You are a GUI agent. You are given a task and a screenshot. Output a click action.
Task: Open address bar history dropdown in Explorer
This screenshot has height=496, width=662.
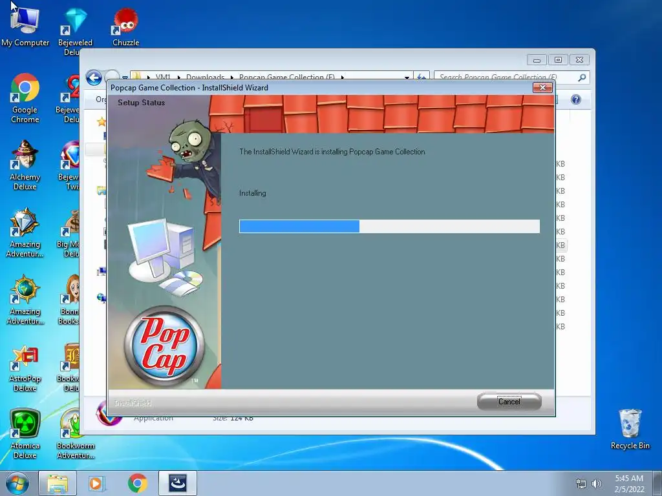pos(407,77)
